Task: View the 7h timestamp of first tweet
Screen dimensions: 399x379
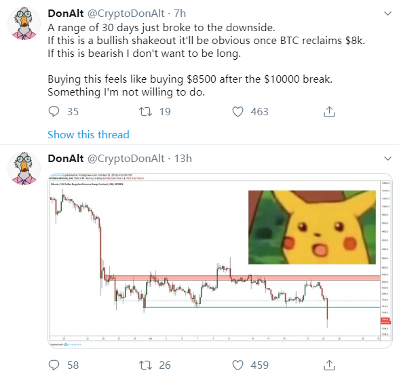Action: [180, 14]
